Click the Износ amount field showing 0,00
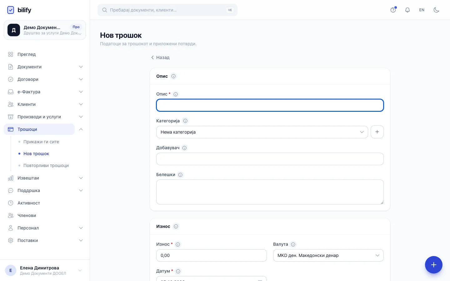This screenshot has width=450, height=281. tap(212, 255)
